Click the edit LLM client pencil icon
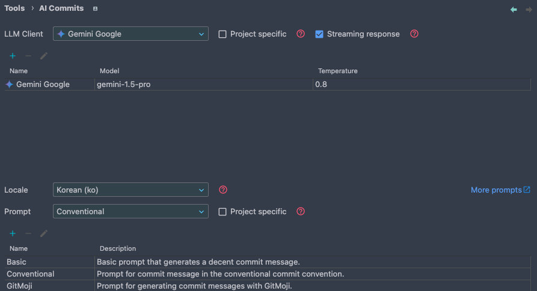The image size is (537, 291). [43, 56]
